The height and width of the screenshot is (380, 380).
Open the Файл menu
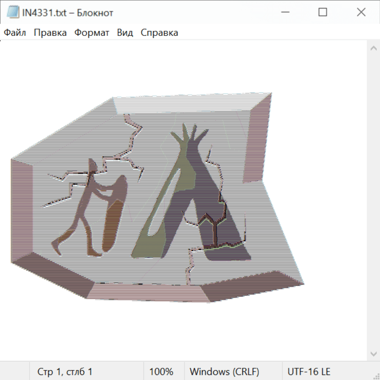[15, 33]
